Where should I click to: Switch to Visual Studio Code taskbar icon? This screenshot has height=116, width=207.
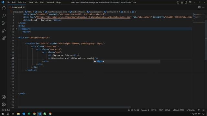pyautogui.click(x=39, y=114)
